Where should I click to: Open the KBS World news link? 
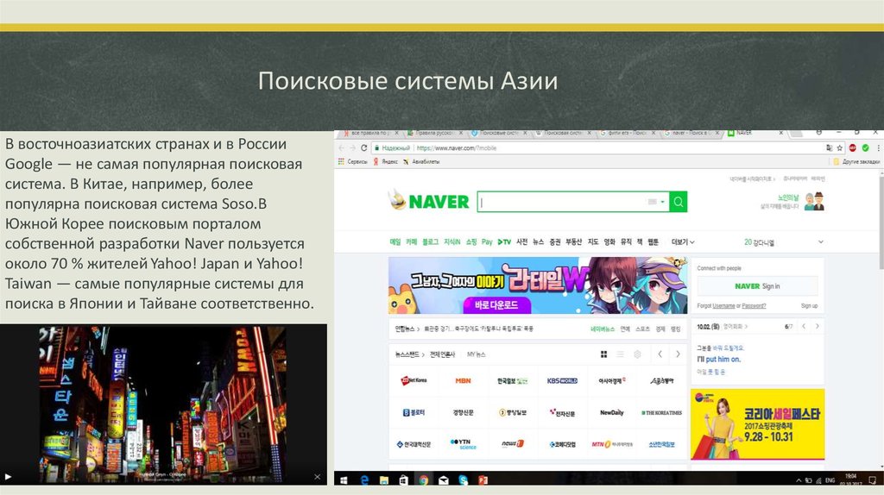pos(562,380)
